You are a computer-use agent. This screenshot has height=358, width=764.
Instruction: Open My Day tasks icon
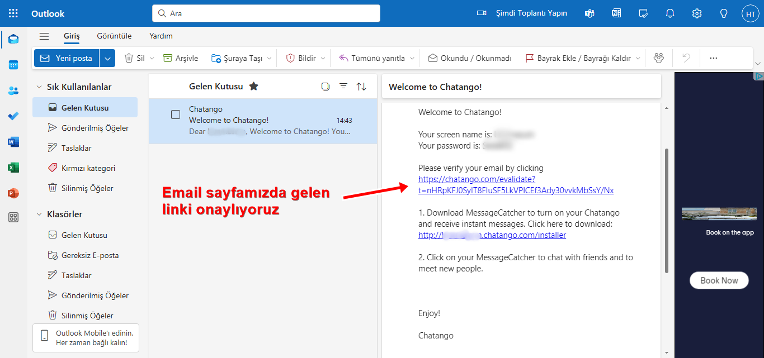coord(643,13)
